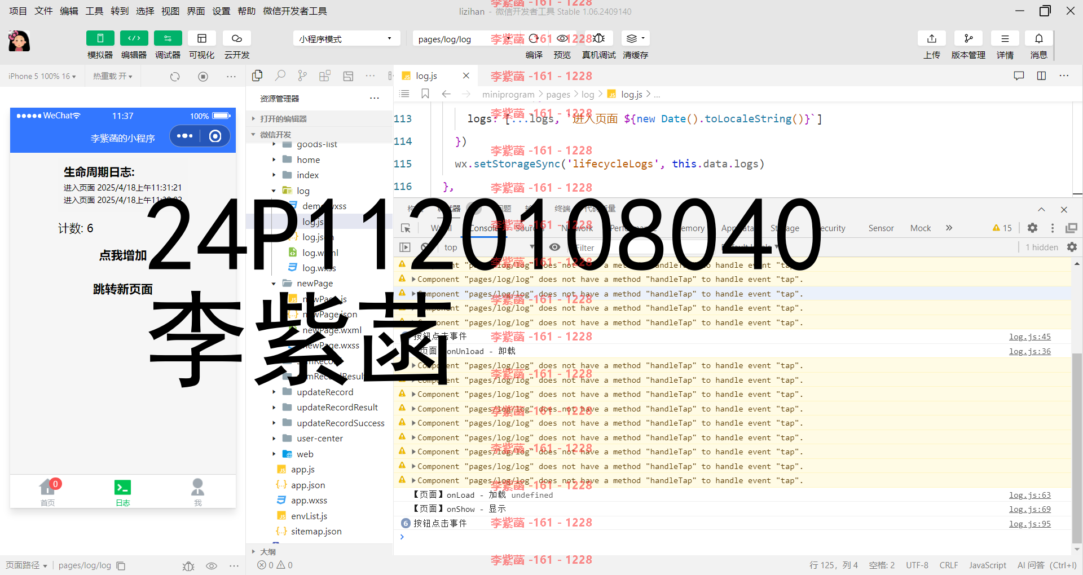1083x575 pixels.
Task: Tap the 我 tab in simulator
Action: point(198,492)
